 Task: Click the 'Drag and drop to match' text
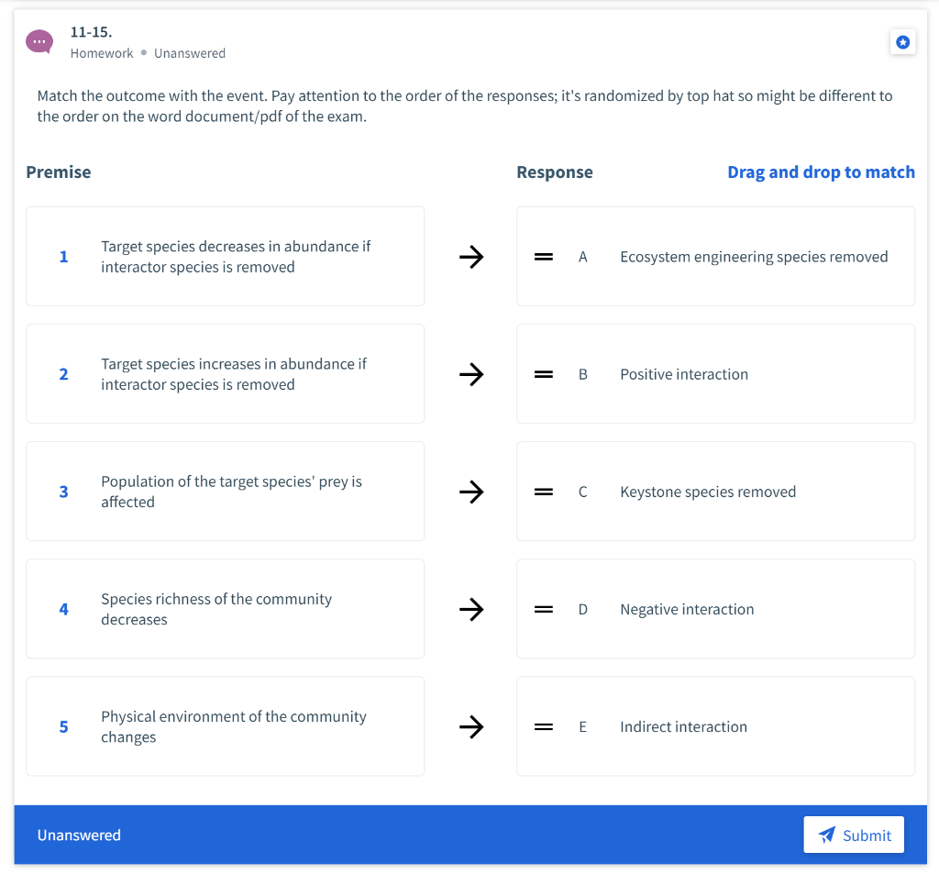821,172
